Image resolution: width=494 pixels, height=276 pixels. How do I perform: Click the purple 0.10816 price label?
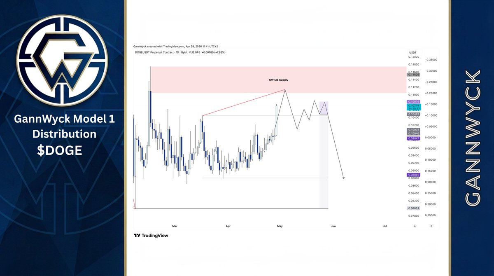pos(413,101)
